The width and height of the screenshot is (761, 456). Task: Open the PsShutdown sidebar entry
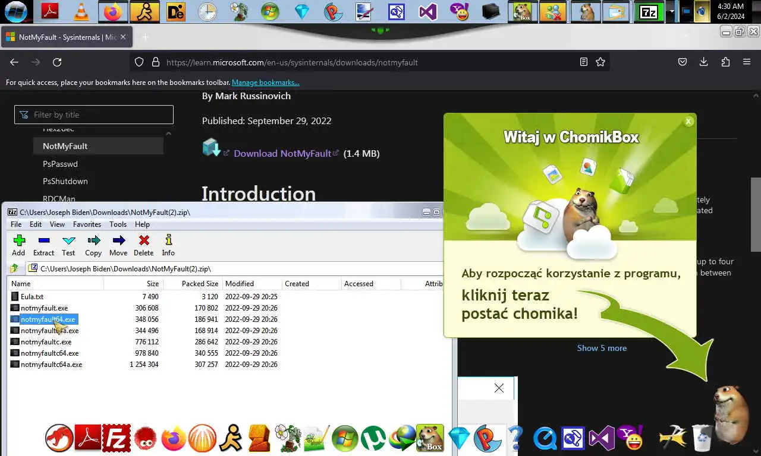(x=65, y=181)
